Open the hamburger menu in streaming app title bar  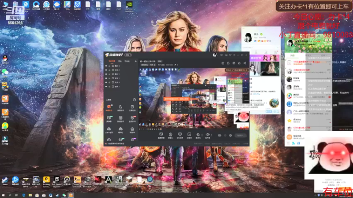point(234,55)
